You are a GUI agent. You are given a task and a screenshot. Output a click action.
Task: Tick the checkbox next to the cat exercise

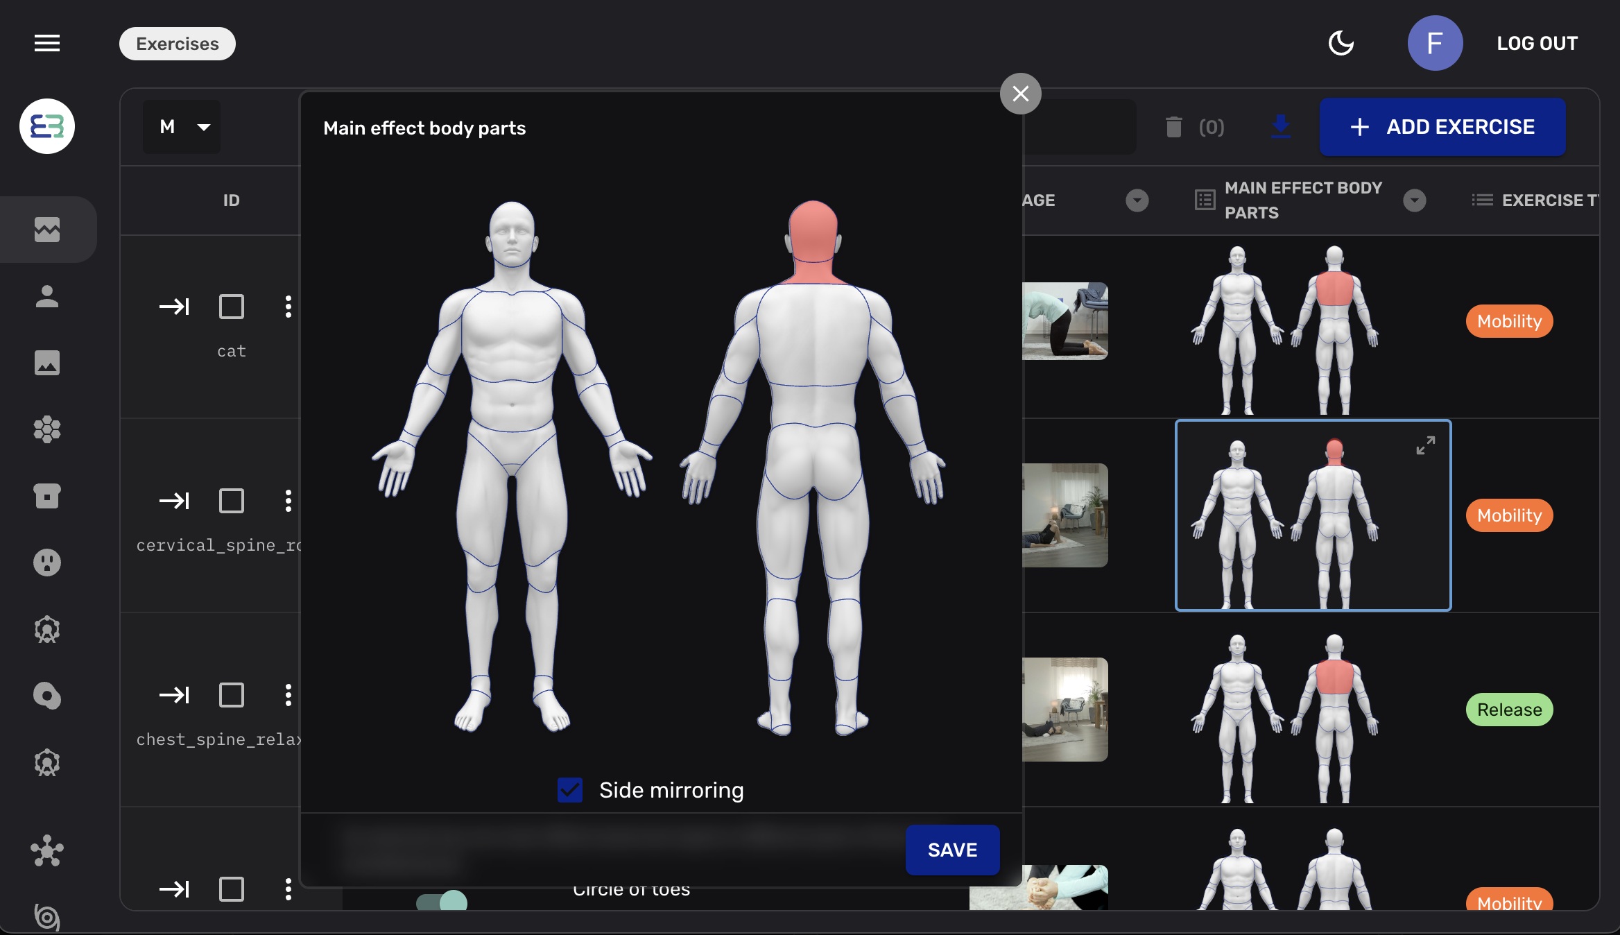coord(232,306)
